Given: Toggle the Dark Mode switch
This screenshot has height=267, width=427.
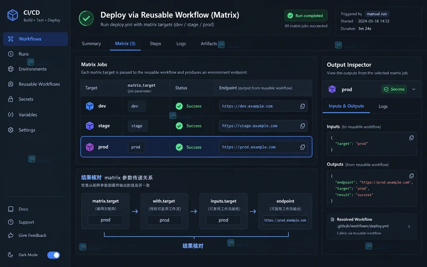Looking at the screenshot, I should pos(54,255).
